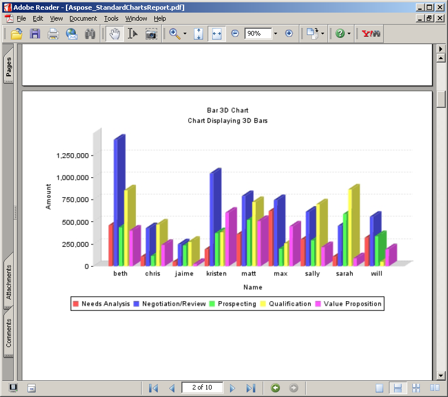Open the Document menu
The height and width of the screenshot is (397, 448).
(83, 18)
